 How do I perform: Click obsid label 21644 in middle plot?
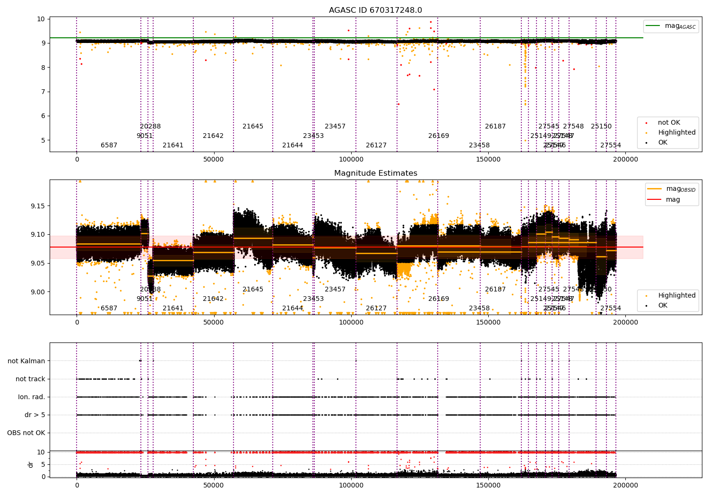tap(293, 308)
